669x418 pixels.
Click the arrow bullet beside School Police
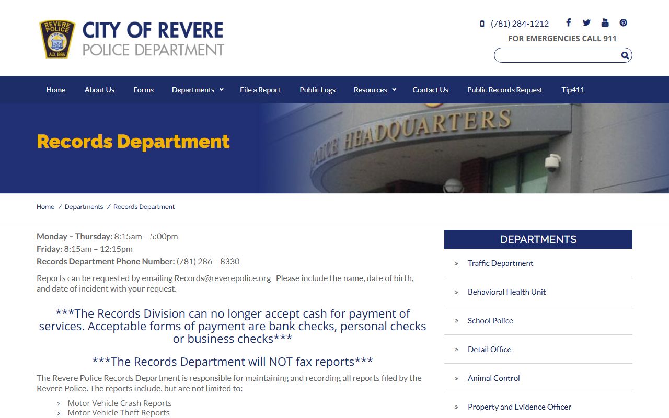click(456, 321)
